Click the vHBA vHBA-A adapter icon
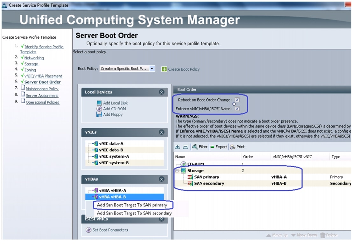Screen dimensions: 352x250 96,190
